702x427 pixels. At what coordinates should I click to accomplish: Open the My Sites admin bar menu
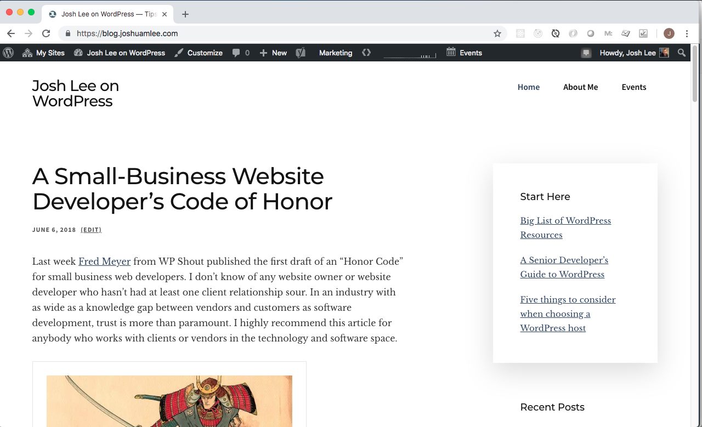tap(43, 53)
